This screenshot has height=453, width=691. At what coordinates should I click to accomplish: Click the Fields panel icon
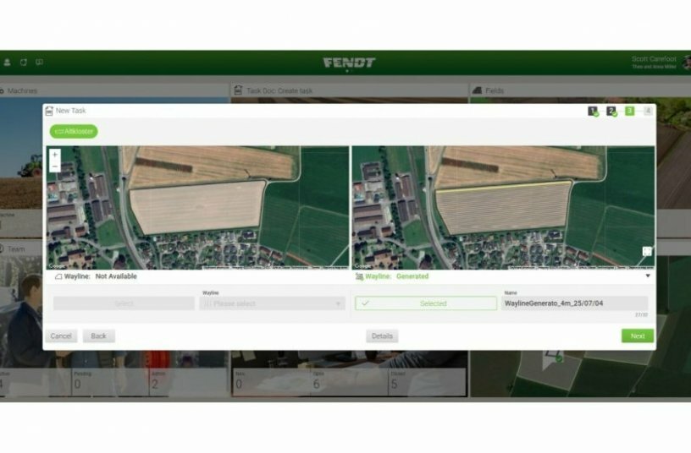[x=477, y=90]
